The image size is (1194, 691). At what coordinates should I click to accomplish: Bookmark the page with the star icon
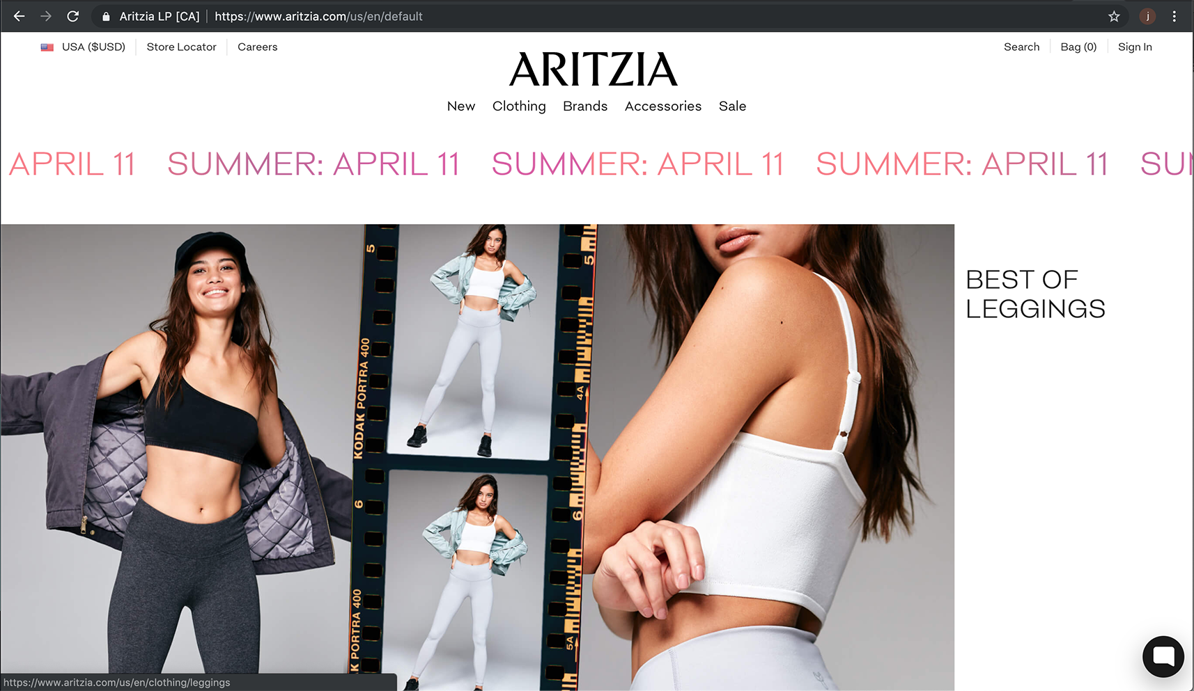point(1114,16)
